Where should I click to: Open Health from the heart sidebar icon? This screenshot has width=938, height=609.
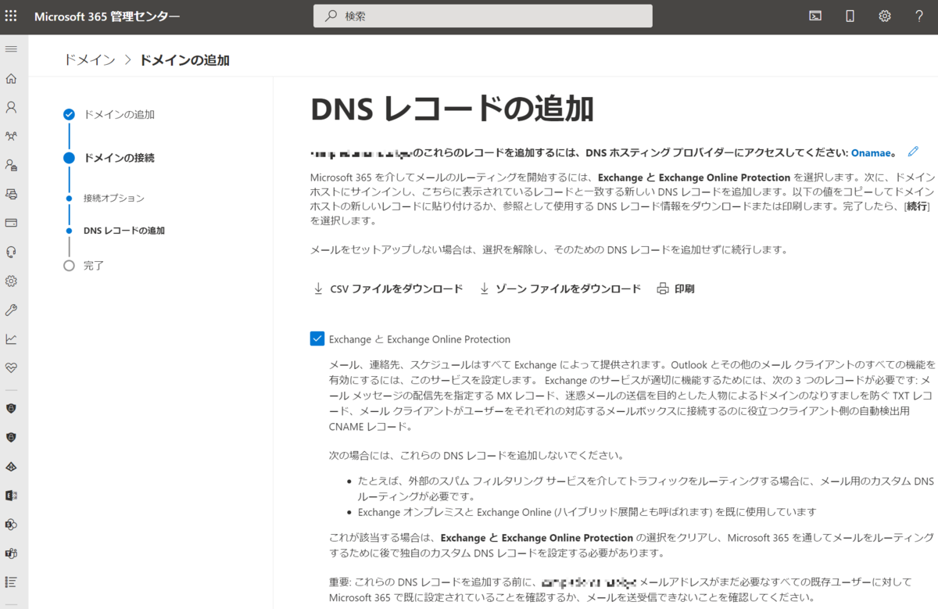click(x=11, y=367)
